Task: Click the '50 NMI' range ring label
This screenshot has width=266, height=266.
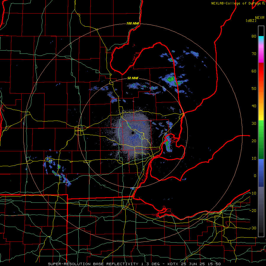Action: tap(133, 78)
